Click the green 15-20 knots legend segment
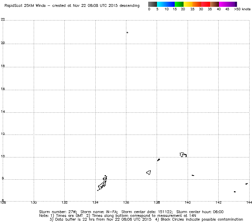This screenshot has width=252, height=222. tap(179, 4)
